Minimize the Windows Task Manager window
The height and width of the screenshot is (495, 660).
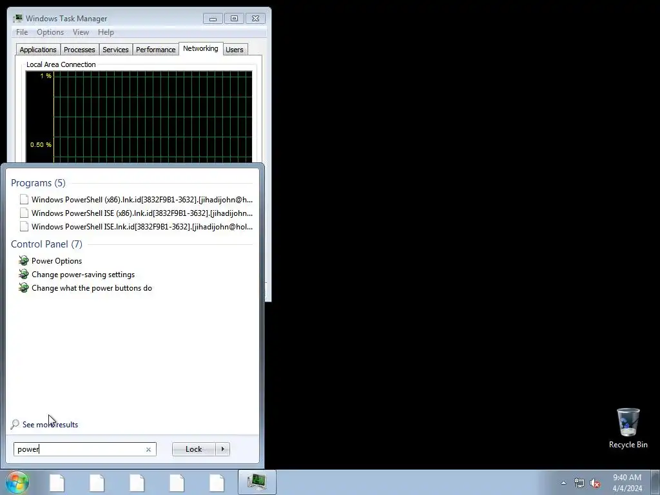coord(213,19)
